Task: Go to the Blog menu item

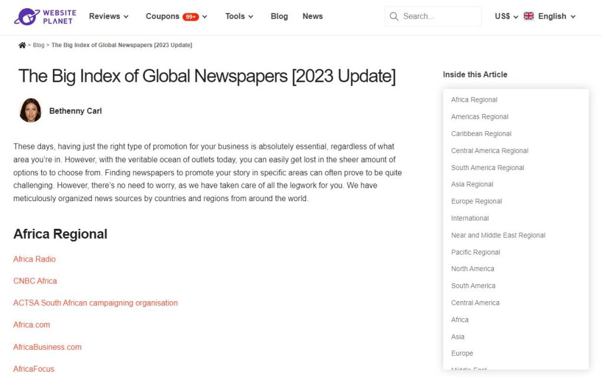Action: pos(279,16)
